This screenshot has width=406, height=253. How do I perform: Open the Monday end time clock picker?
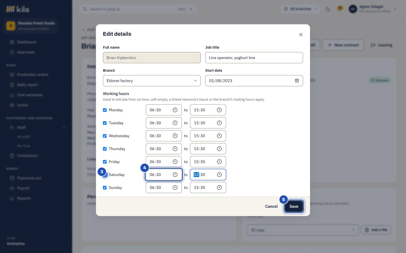pos(219,110)
